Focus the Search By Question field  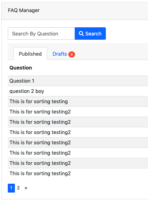[x=41, y=34]
